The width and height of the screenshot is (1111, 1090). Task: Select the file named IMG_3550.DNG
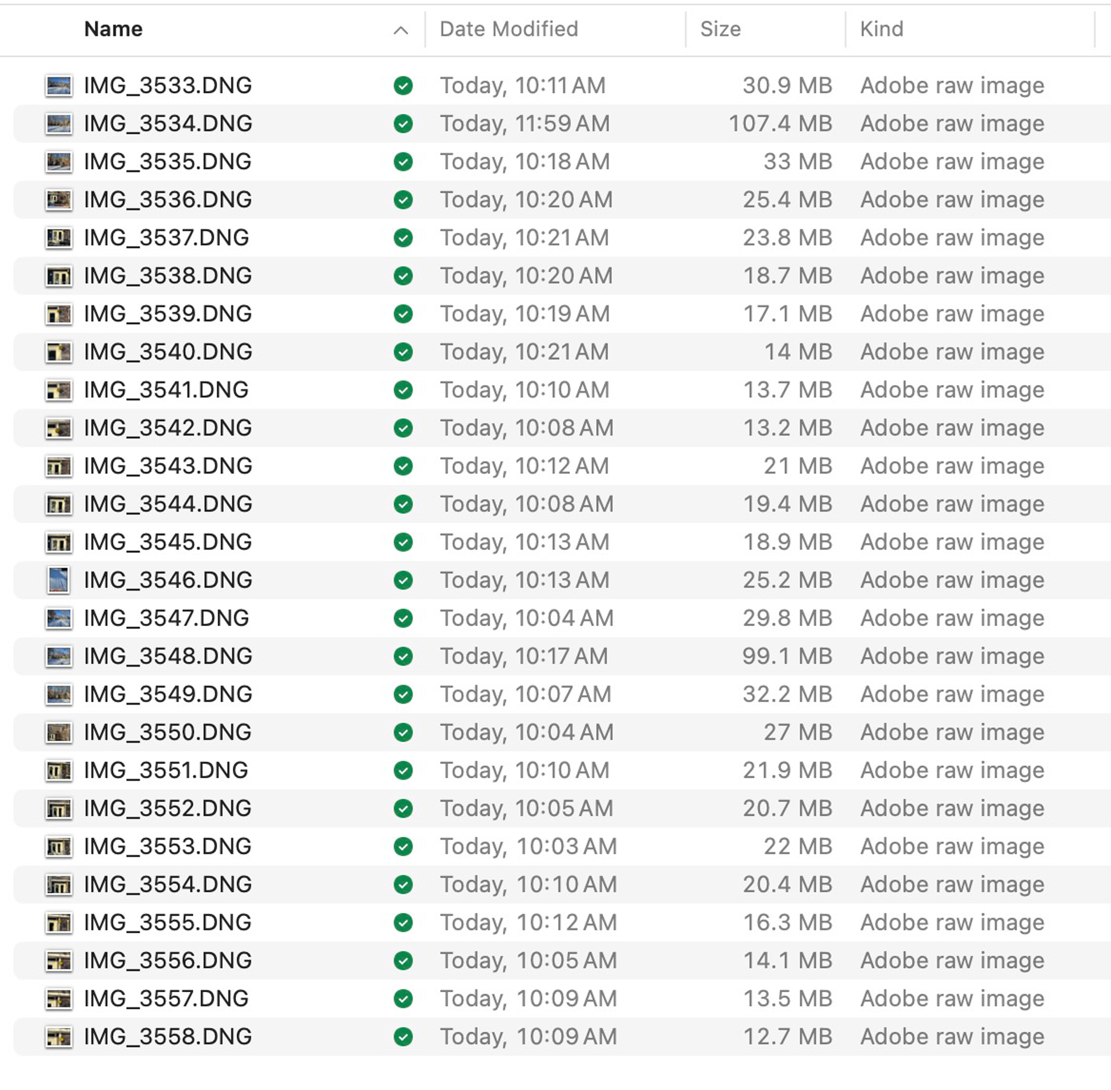pyautogui.click(x=168, y=732)
